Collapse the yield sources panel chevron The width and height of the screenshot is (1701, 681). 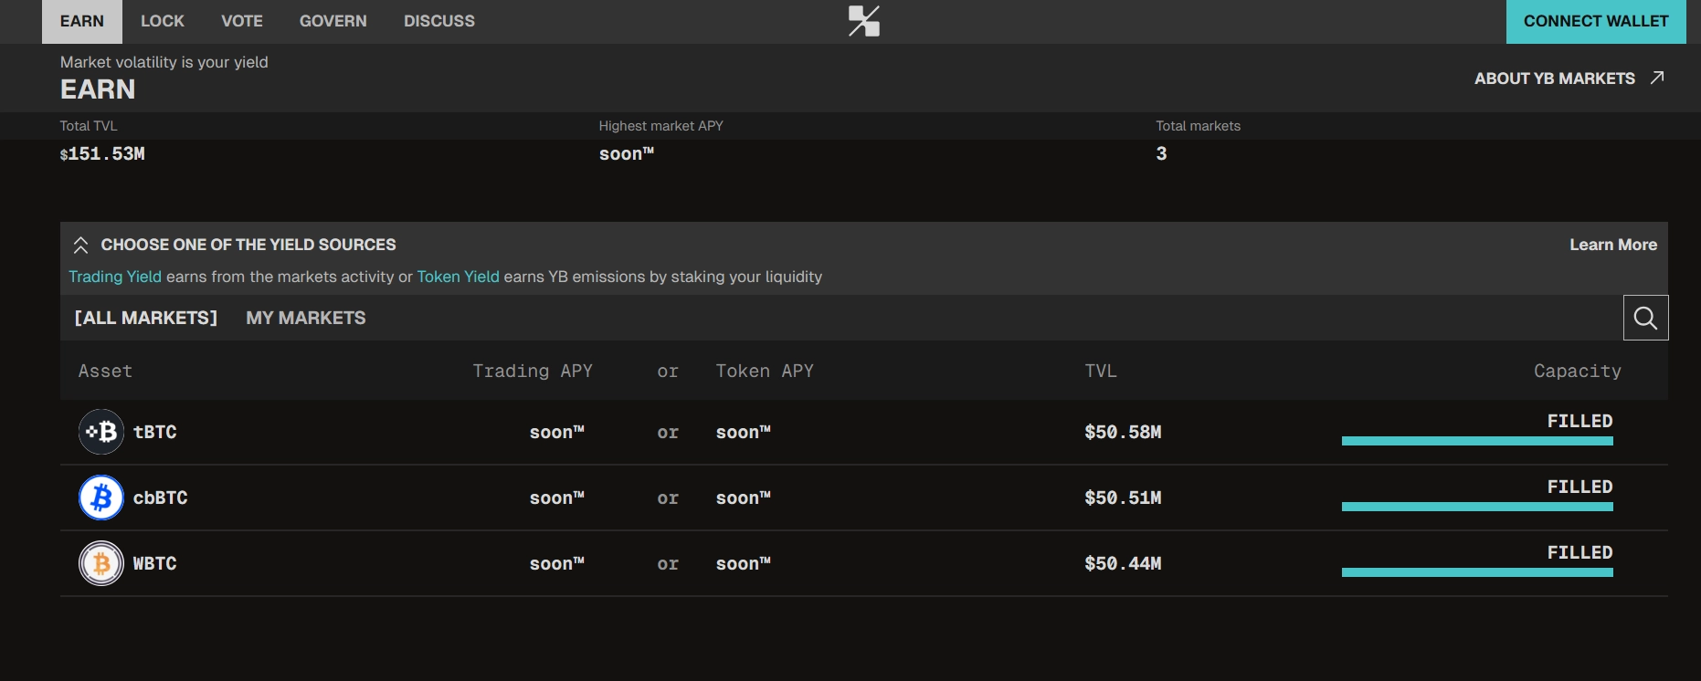click(80, 245)
